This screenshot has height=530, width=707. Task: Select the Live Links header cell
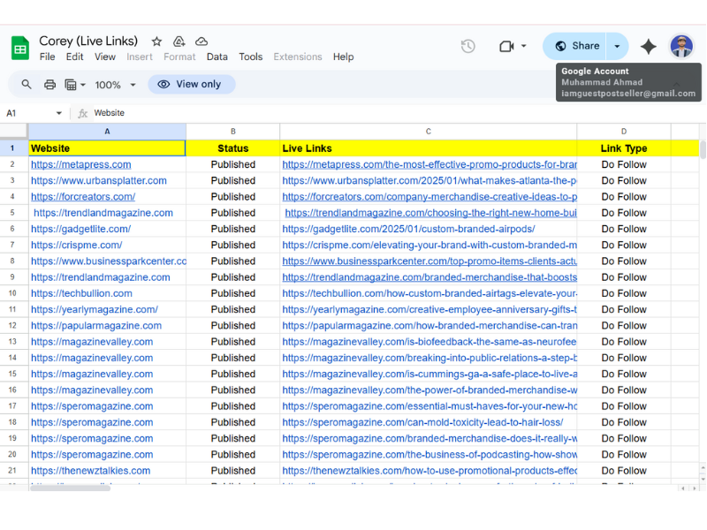[x=429, y=148]
